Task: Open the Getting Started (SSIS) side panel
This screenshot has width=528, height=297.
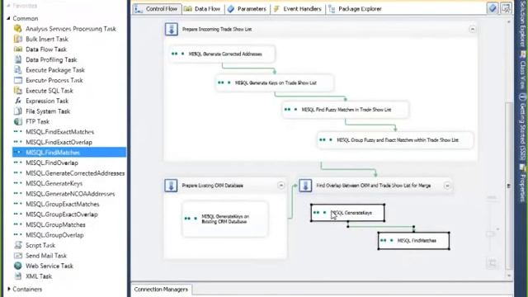Action: point(522,127)
